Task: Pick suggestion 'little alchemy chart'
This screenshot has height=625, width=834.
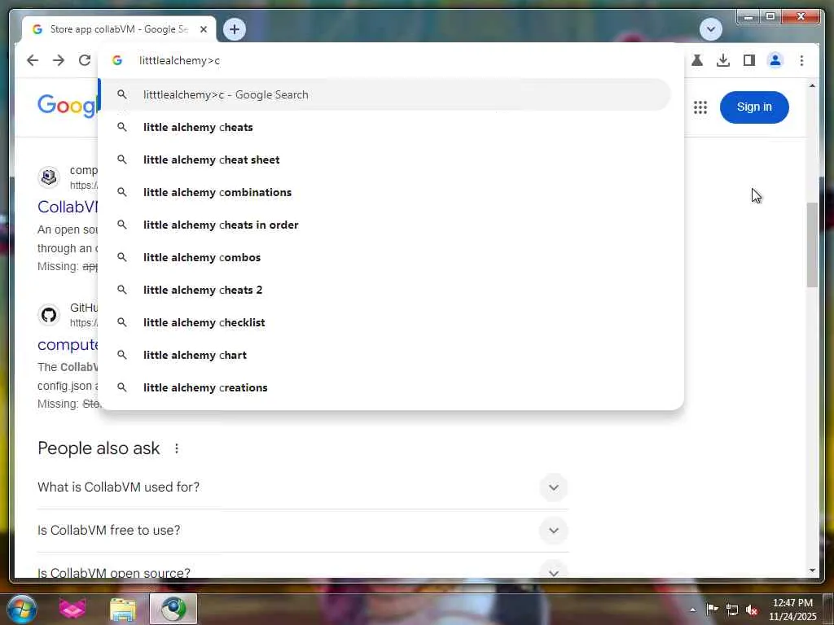Action: [x=385, y=355]
